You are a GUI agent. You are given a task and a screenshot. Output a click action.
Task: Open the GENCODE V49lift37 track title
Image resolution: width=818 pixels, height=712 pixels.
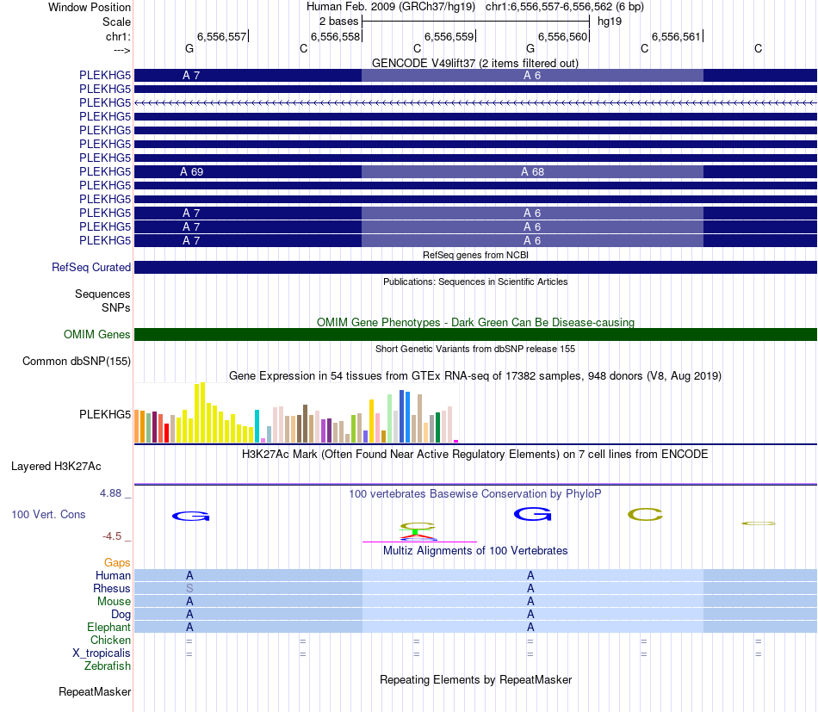[x=474, y=63]
